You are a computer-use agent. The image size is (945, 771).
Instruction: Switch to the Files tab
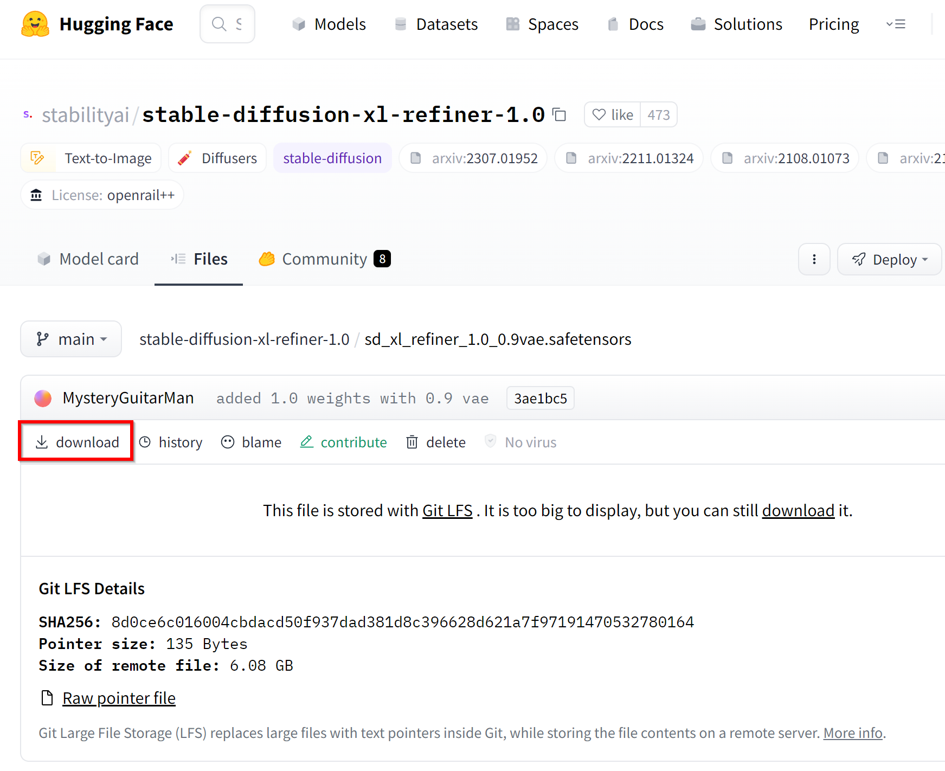point(199,259)
